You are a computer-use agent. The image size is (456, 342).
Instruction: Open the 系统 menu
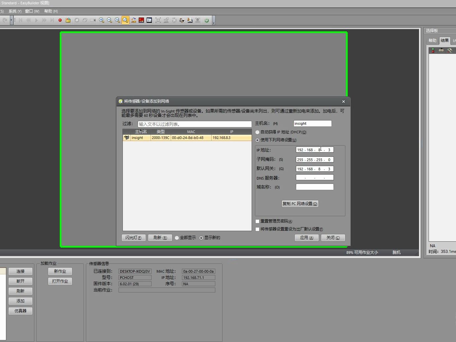pos(15,11)
